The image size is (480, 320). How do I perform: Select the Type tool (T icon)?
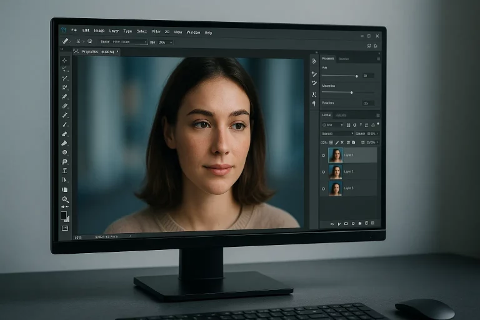[64, 170]
